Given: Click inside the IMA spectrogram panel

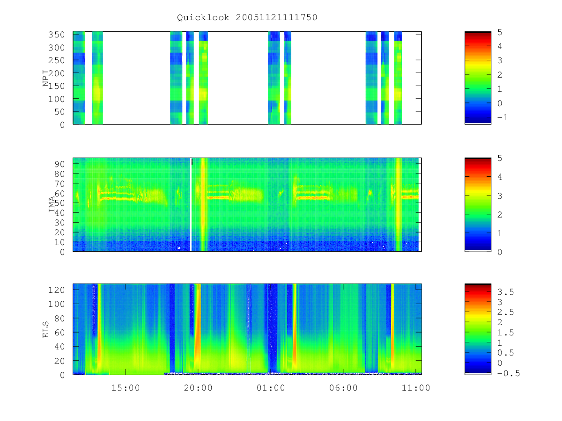Looking at the screenshot, I should click(247, 205).
